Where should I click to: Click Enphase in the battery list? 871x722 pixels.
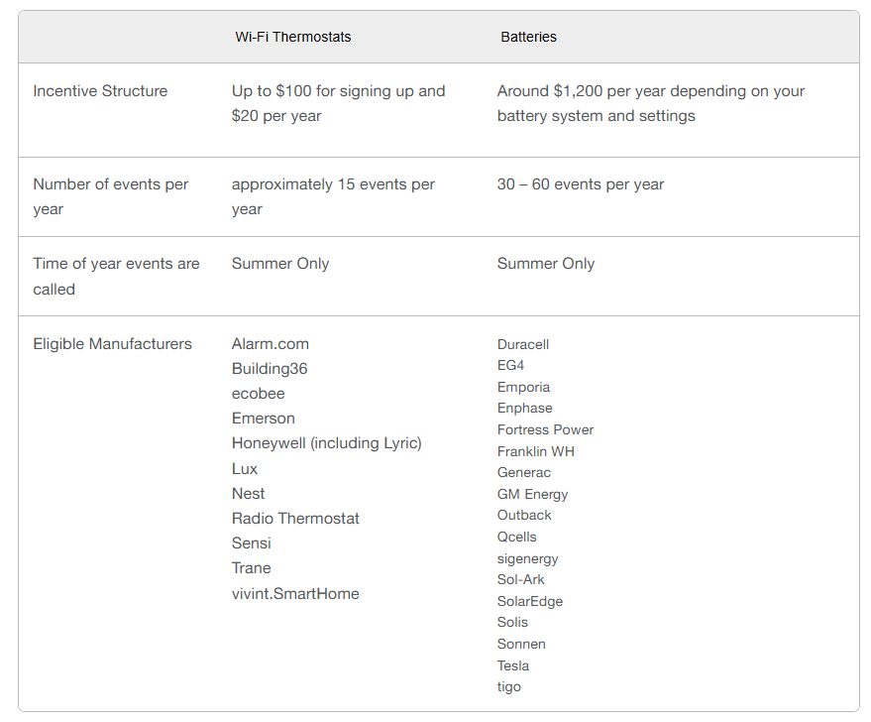pyautogui.click(x=524, y=408)
